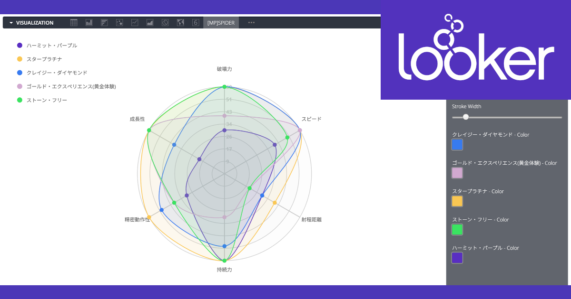Click the pink data point on スピード axis
Viewport: 571px width, 299px height.
click(x=300, y=130)
